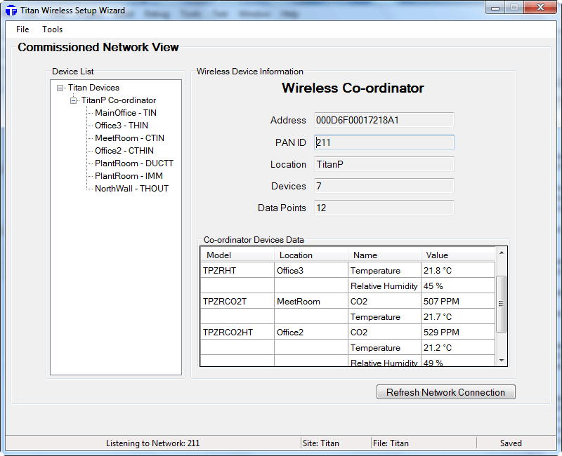The image size is (562, 456).
Task: Minimize the Titan Wireless Setup Wizard window
Action: 495,8
